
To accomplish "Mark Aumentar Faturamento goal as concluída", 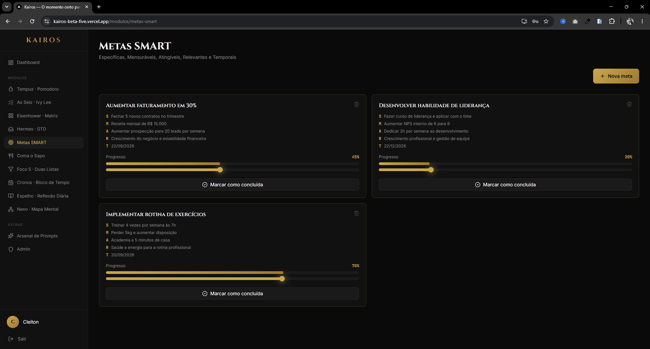I will point(233,185).
